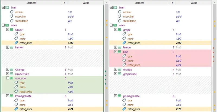Select the 4.99 retail_price value for Avocado
This screenshot has width=217, height=112.
71,91
